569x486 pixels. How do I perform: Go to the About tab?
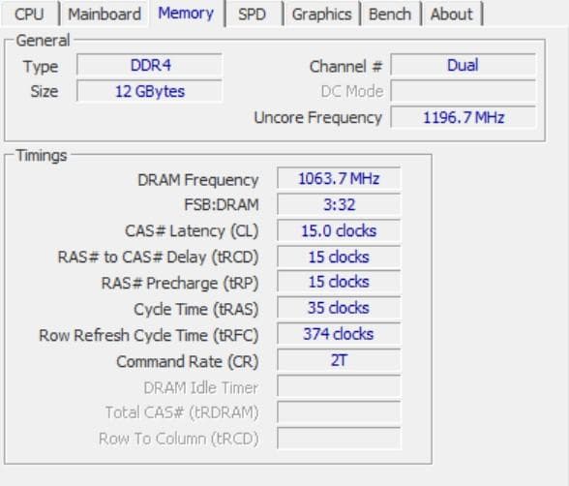[x=452, y=15]
